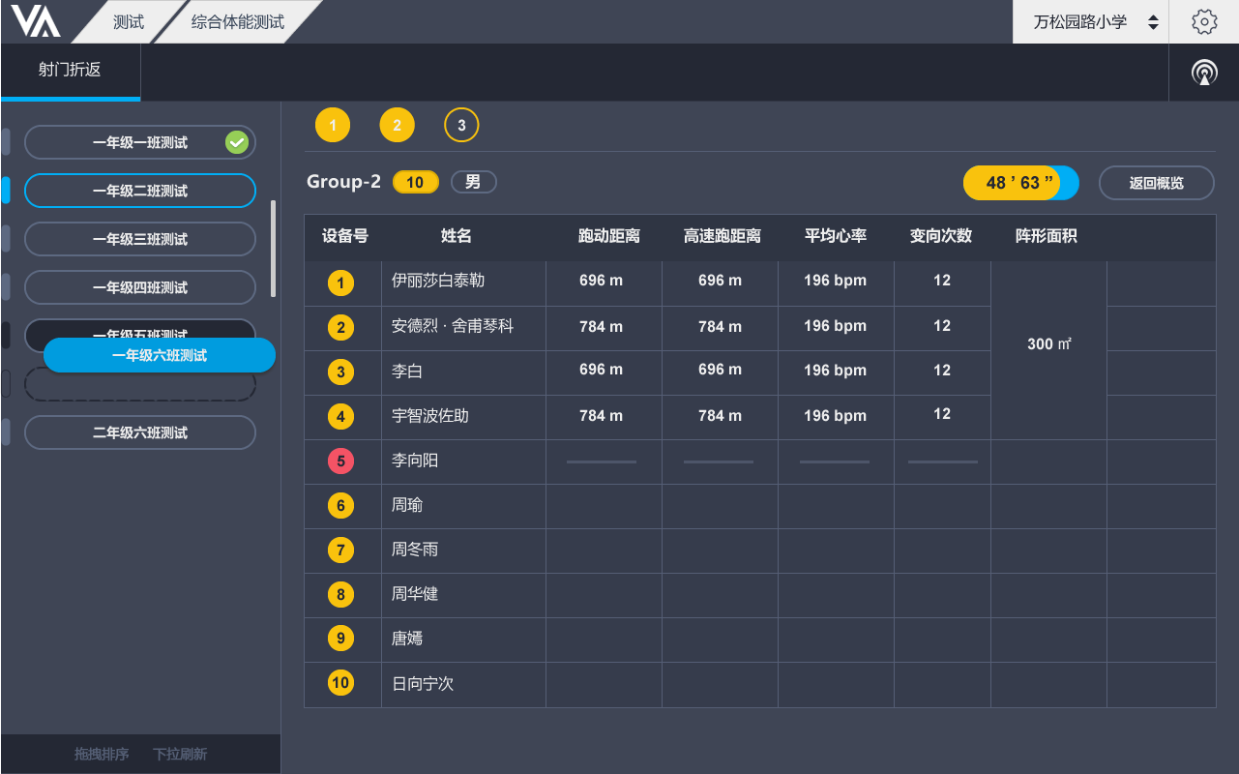Click the 设备号 column header
Screen dimensions: 1239x774
tap(345, 236)
